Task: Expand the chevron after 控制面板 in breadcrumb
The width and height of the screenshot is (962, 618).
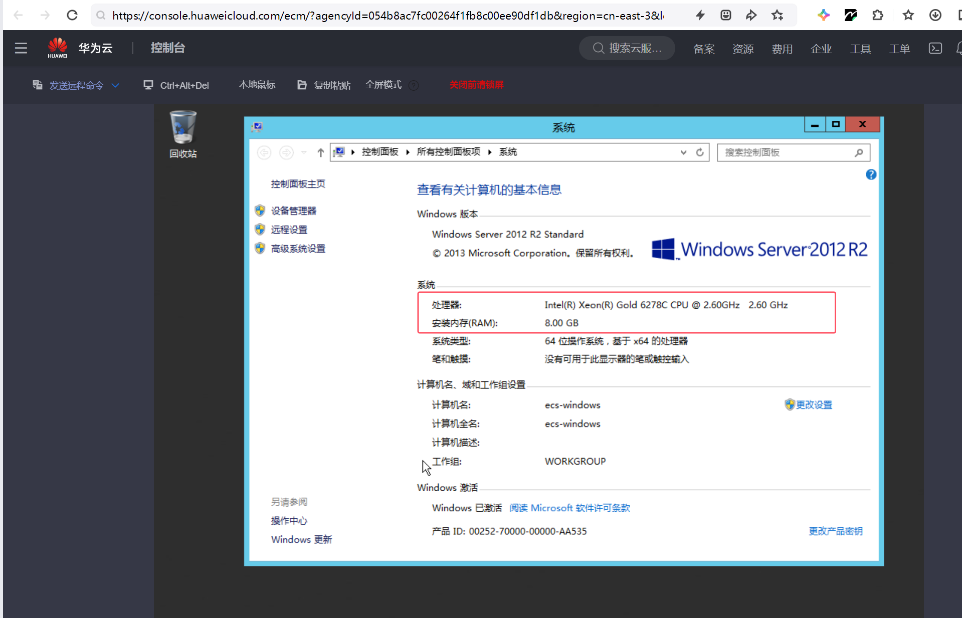Action: coord(408,152)
